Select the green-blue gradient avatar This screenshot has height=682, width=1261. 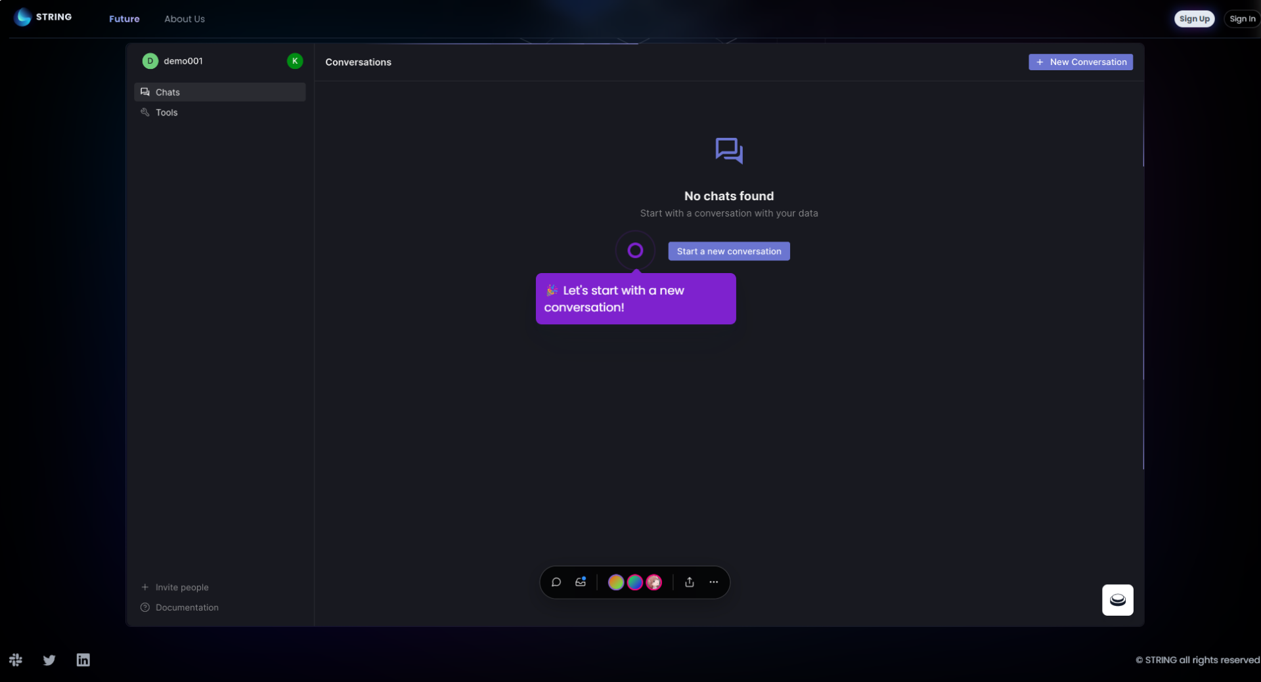(x=634, y=582)
